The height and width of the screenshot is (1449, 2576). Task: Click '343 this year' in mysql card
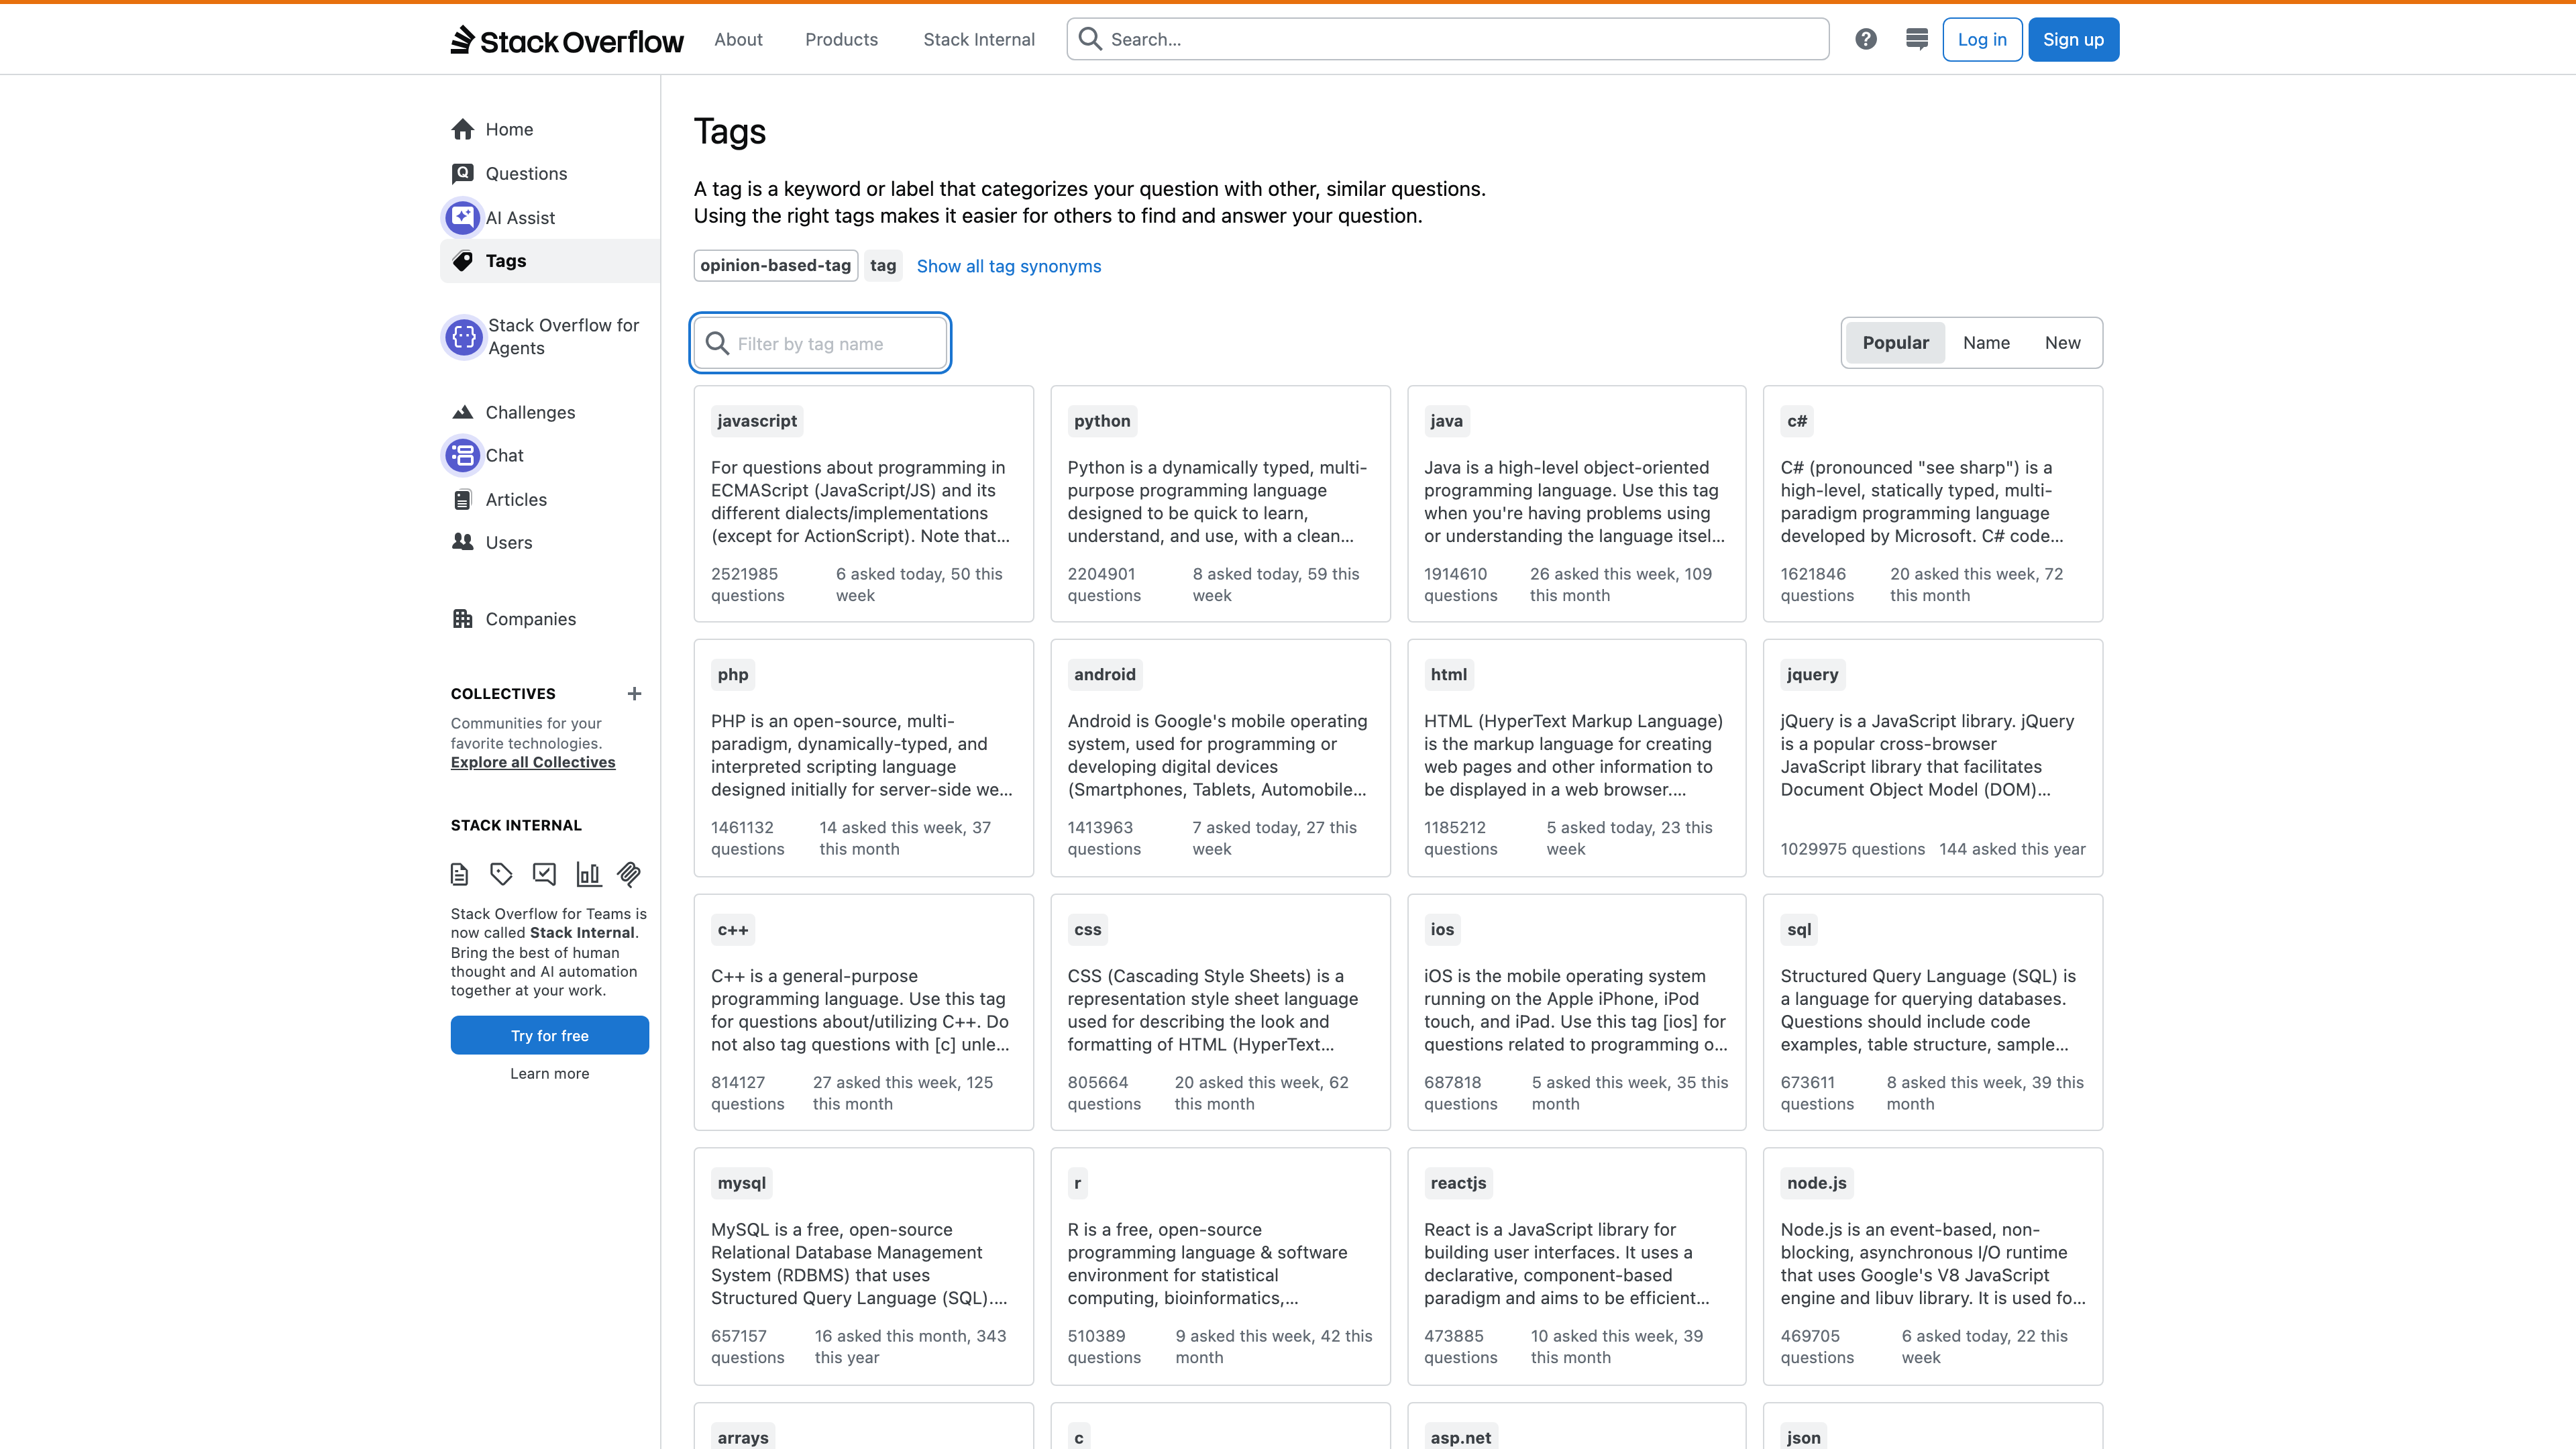tap(910, 1347)
